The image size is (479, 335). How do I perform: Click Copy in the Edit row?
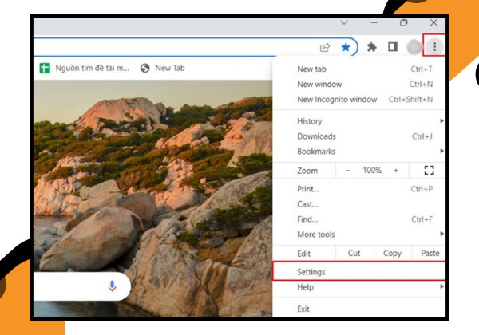point(392,253)
